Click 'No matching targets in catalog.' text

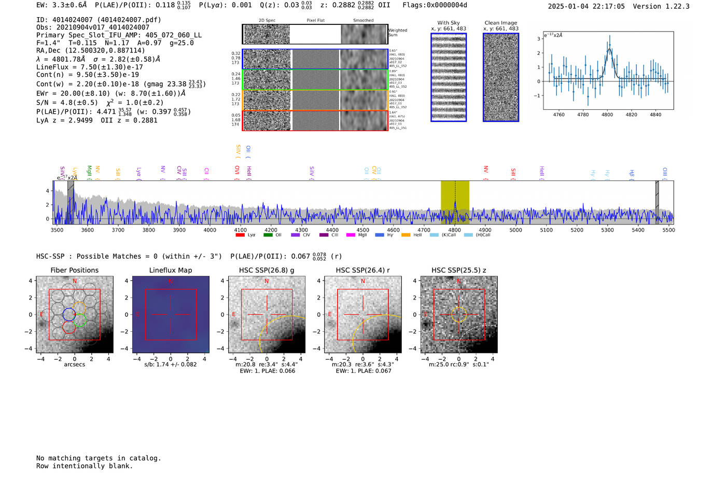pos(99,458)
